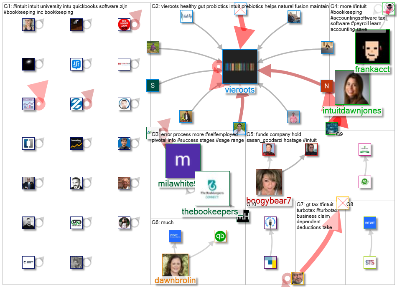Screen dimensions: 397x287
Task: Select the young man with blue background
Action: point(124,143)
